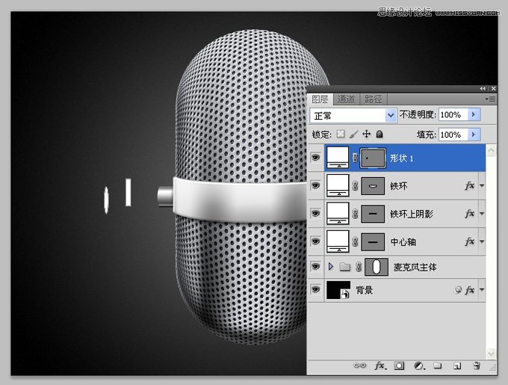Click layers list scrollbar down arrow

[x=491, y=354]
